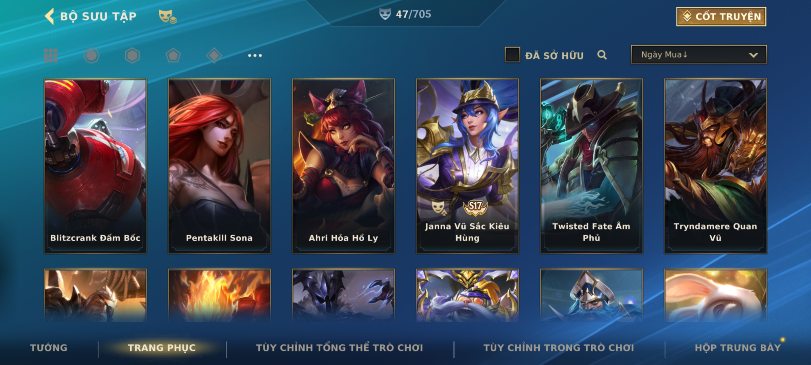Filter by the circular rarity gem icon

point(92,55)
